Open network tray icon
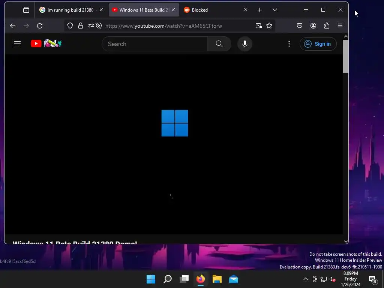Viewport: 384px width, 288px height. pyautogui.click(x=324, y=279)
